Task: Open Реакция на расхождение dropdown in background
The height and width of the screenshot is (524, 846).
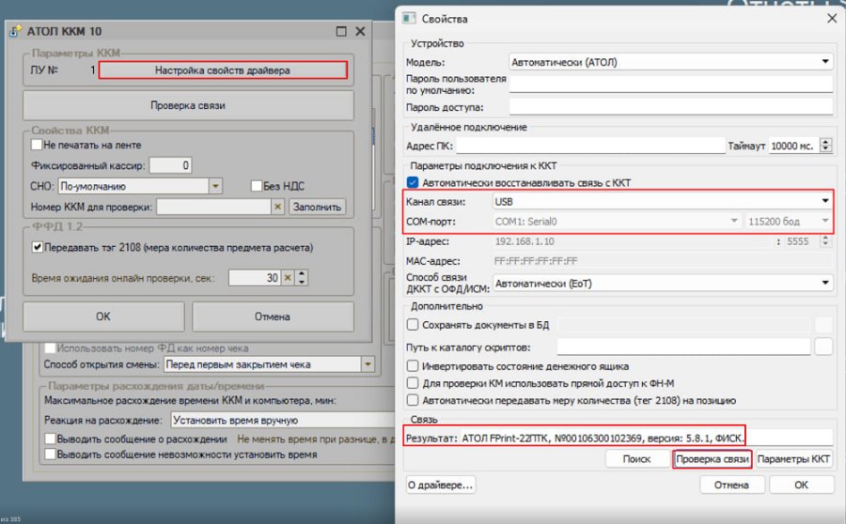Action: tap(283, 420)
